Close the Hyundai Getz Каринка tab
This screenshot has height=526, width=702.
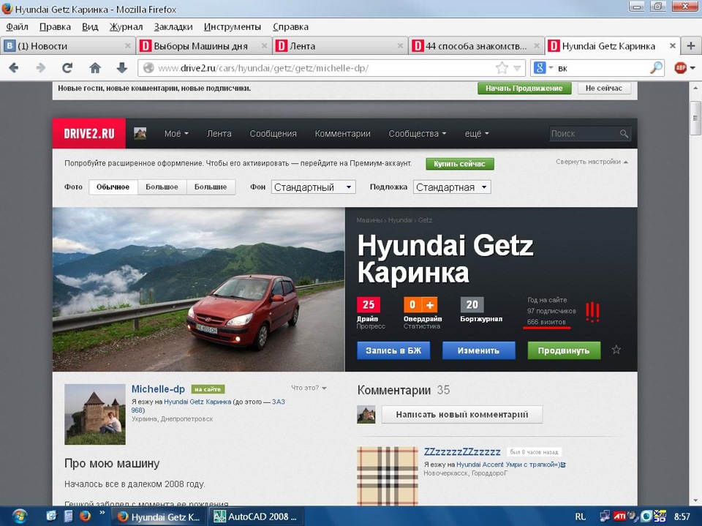[672, 45]
